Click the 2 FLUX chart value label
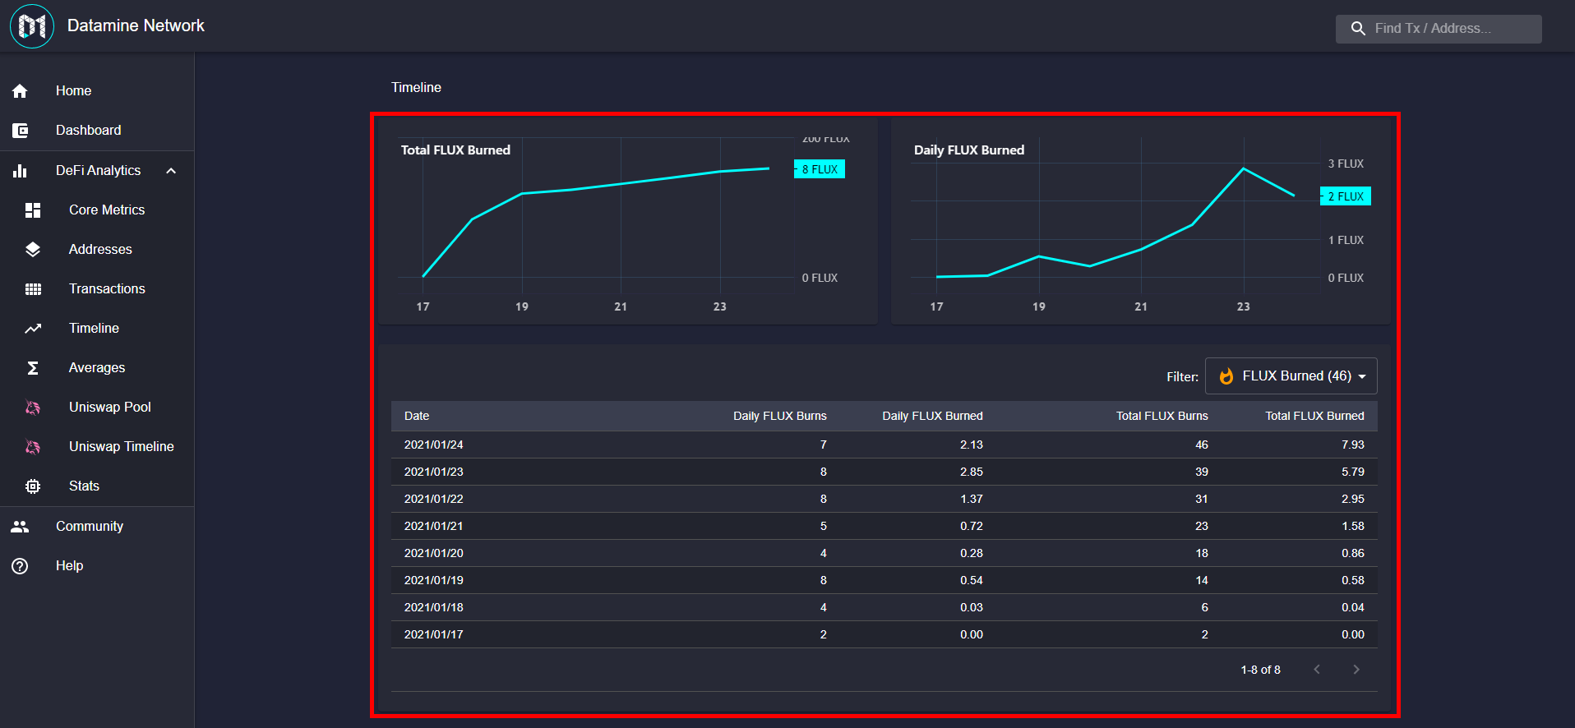Screen dimensions: 1575x728 pos(1346,196)
